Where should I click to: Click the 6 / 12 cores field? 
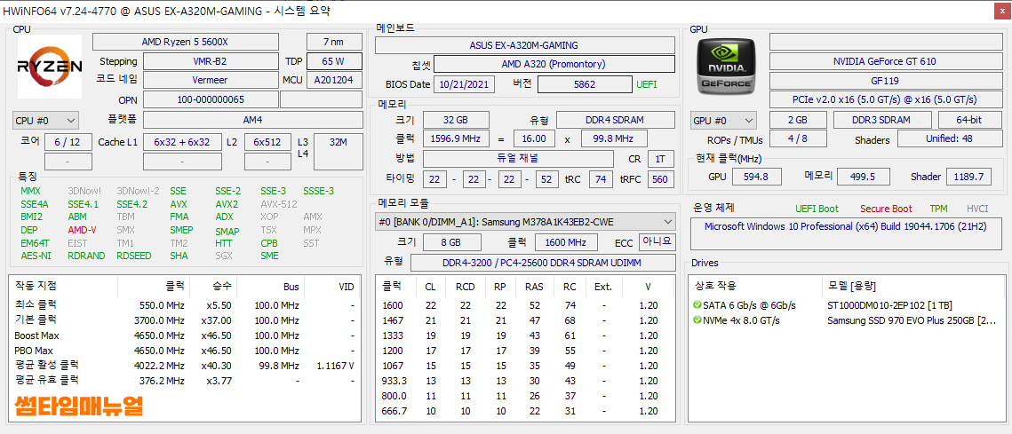point(68,142)
